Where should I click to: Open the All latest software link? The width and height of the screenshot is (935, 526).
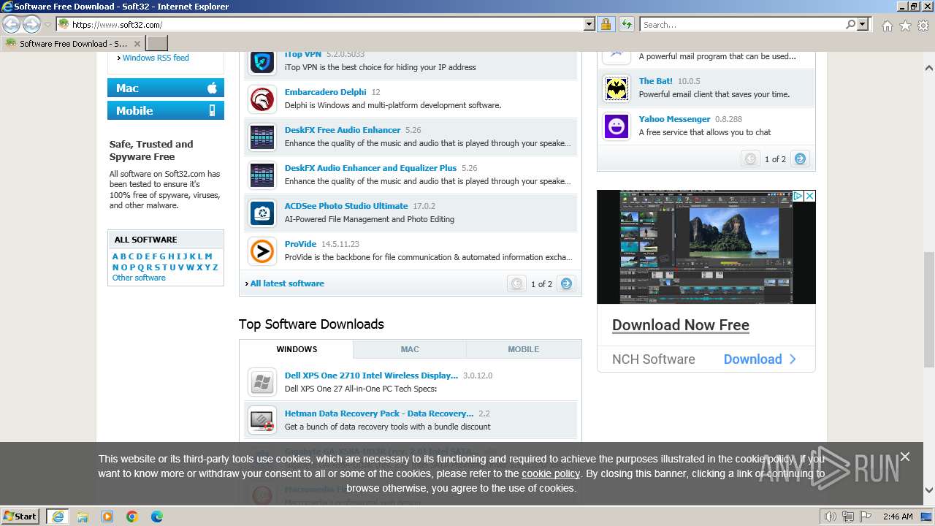pyautogui.click(x=287, y=283)
